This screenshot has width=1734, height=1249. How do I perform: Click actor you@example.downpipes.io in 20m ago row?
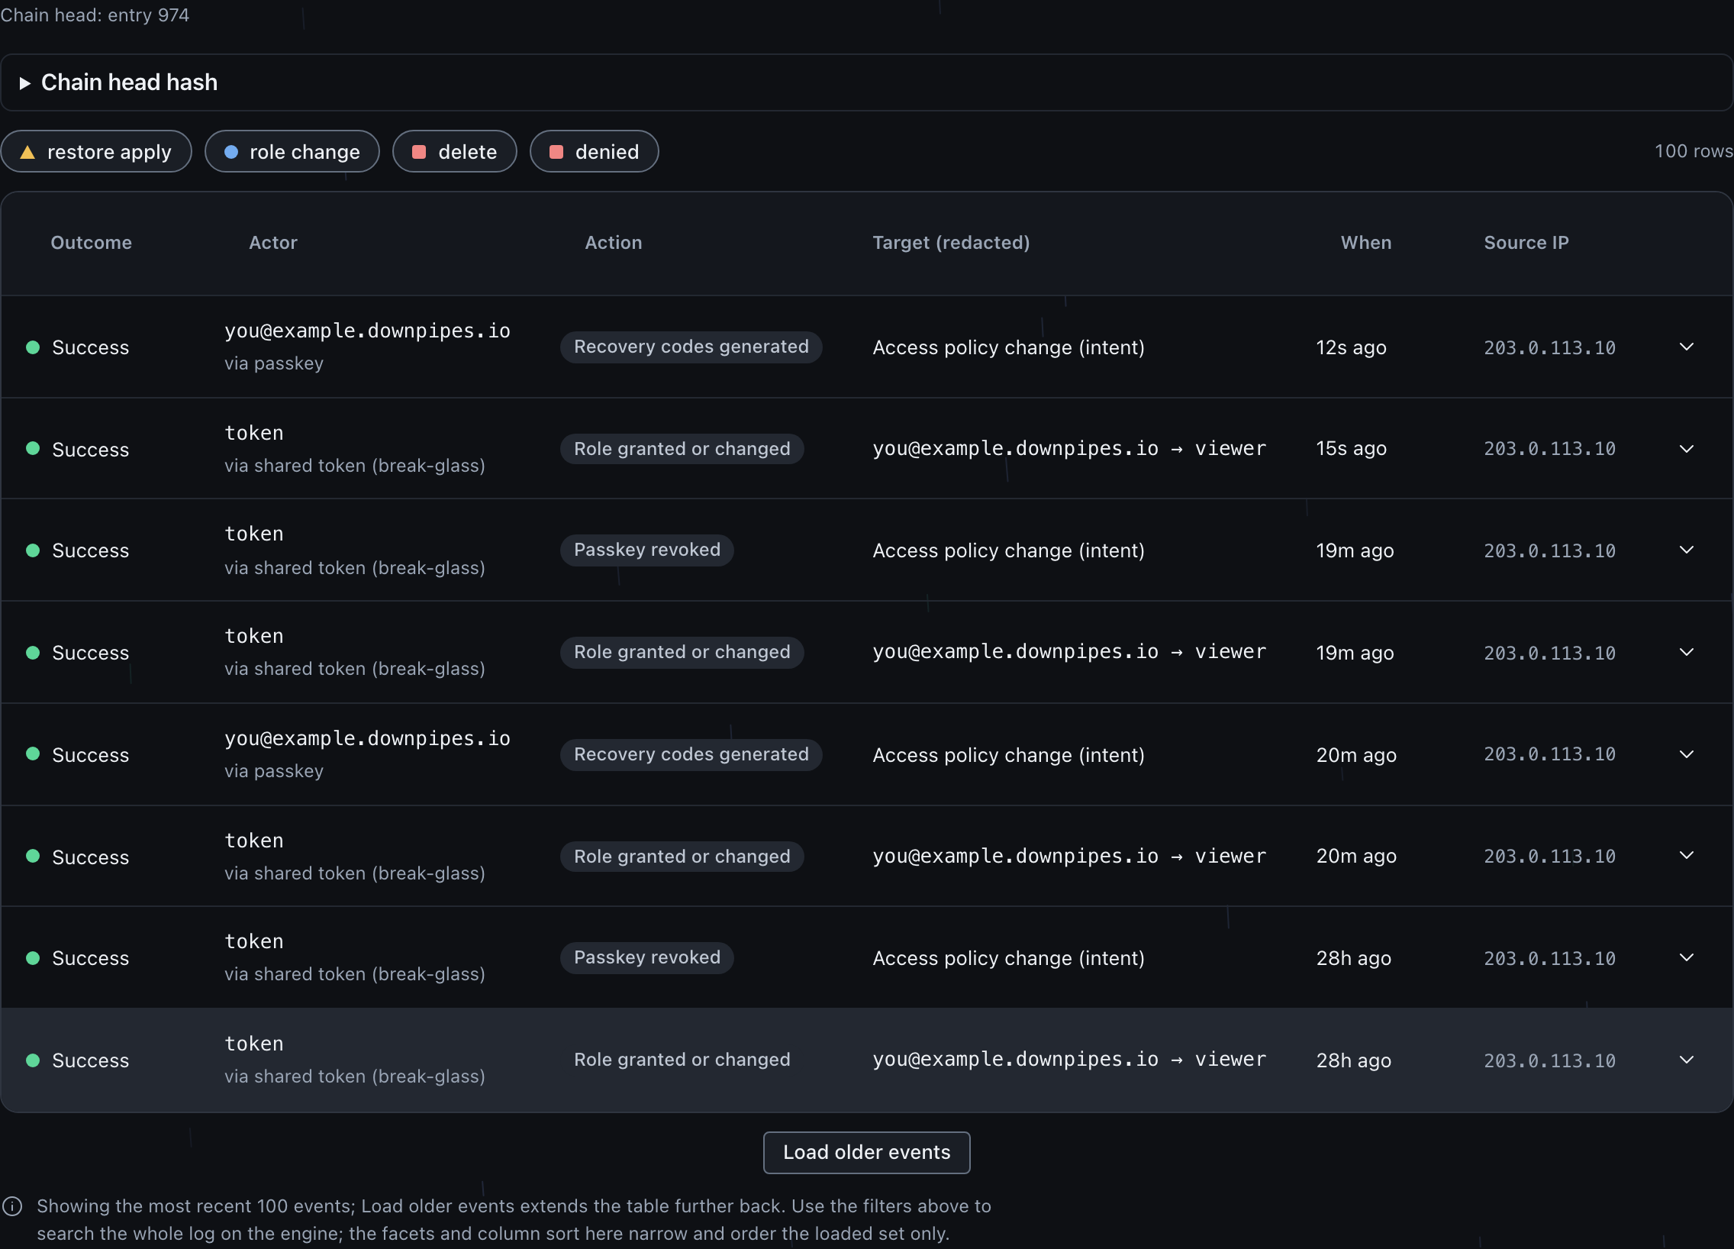(x=367, y=738)
